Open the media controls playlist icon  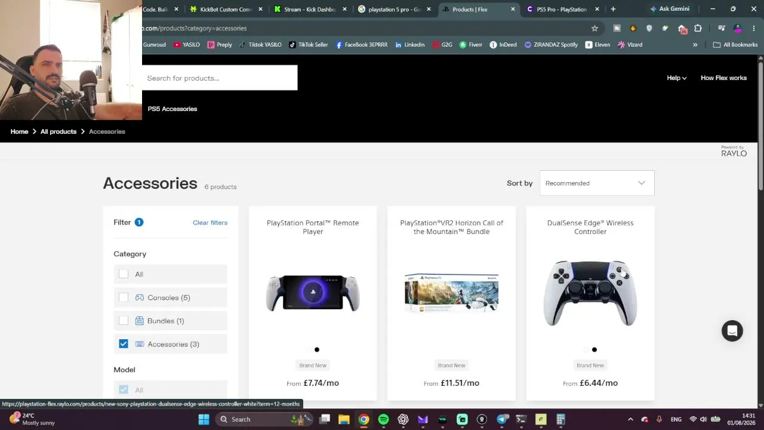pos(722,28)
